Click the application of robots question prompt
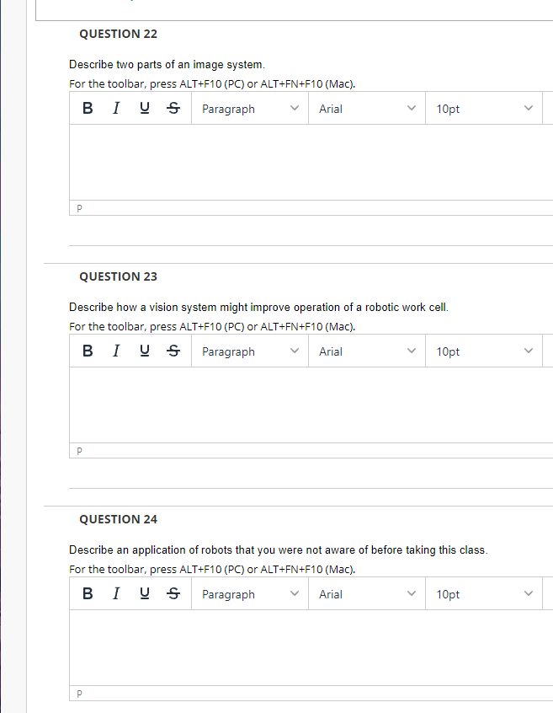Viewport: 553px width, 713px height. (279, 550)
